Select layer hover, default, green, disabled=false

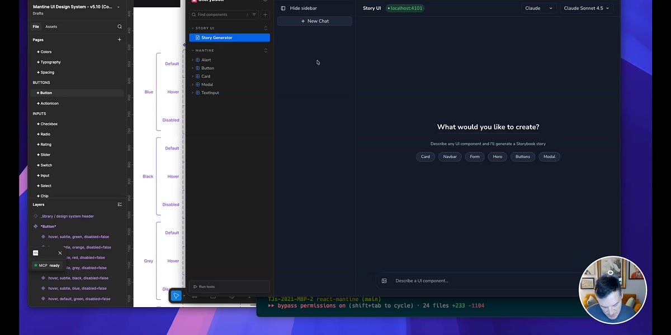(x=79, y=299)
